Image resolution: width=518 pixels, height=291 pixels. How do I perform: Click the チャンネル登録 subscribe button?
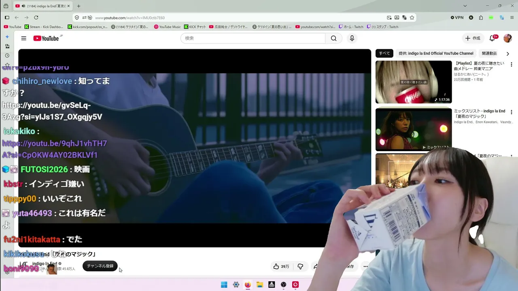100,266
